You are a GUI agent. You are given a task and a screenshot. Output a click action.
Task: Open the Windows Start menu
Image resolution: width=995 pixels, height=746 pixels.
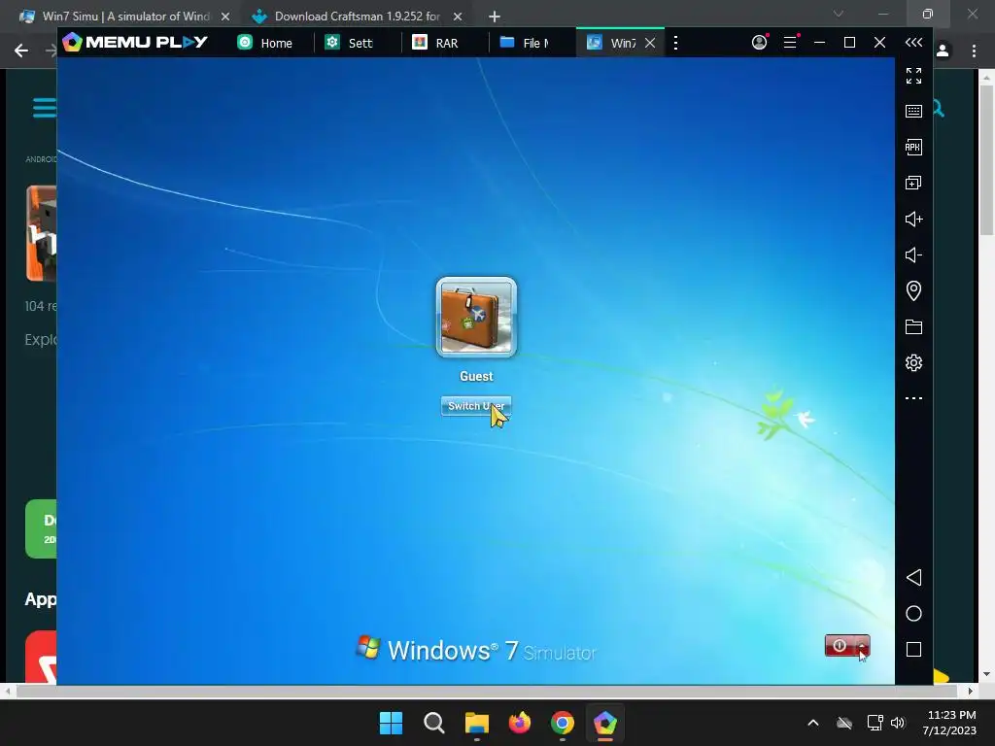391,723
